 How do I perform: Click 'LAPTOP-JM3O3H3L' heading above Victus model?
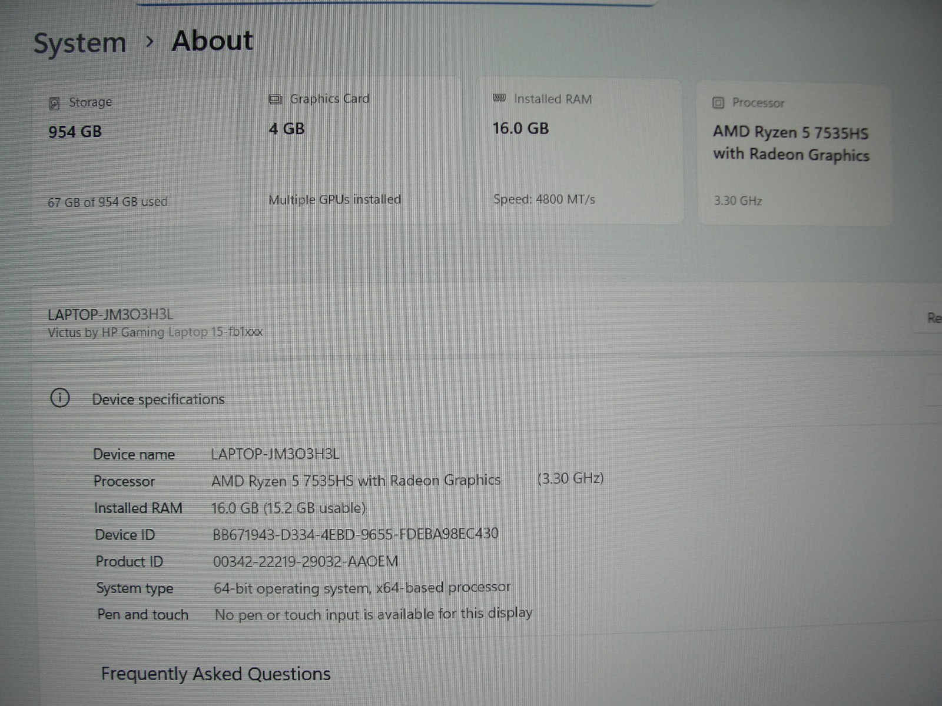[111, 314]
